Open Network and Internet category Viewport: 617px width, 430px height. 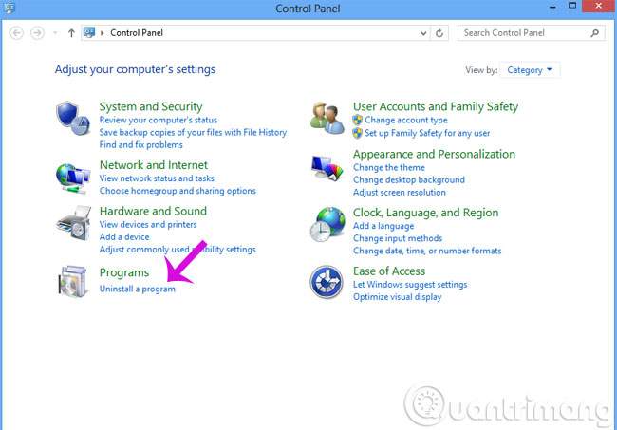pos(154,165)
